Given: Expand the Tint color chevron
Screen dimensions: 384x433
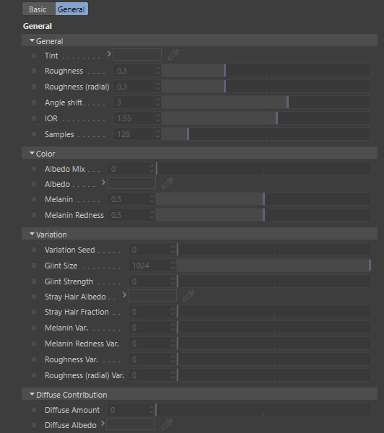Looking at the screenshot, I should point(109,54).
